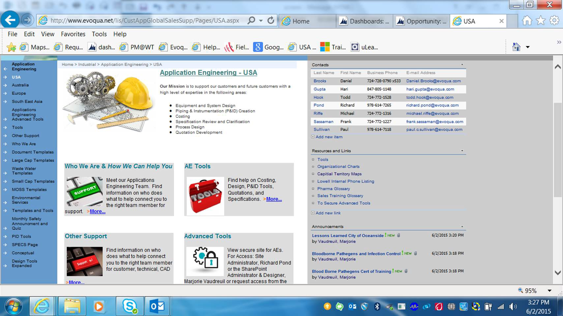Open South East Asia navigation link

point(27,101)
